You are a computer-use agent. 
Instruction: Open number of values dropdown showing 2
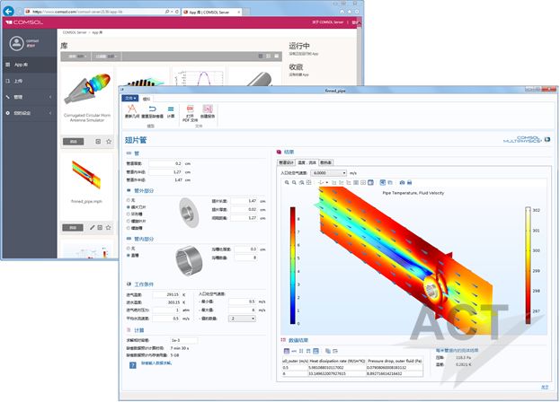point(242,319)
